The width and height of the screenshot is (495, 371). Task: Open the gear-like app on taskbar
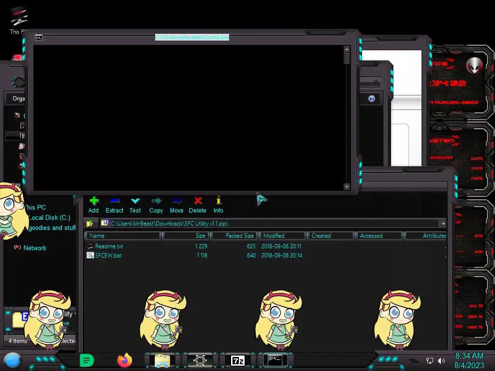pos(200,360)
